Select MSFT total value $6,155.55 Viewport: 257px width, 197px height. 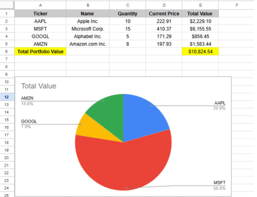coord(200,29)
